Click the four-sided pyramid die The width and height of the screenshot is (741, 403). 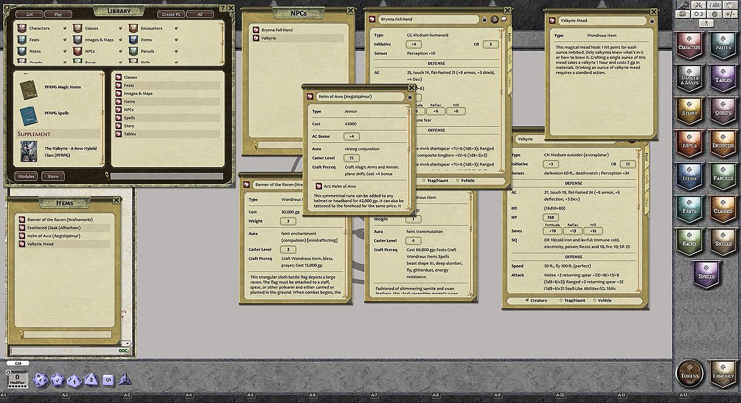tap(125, 379)
